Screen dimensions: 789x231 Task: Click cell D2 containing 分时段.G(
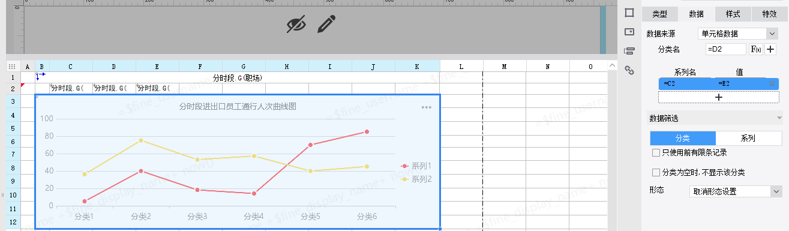tap(114, 89)
